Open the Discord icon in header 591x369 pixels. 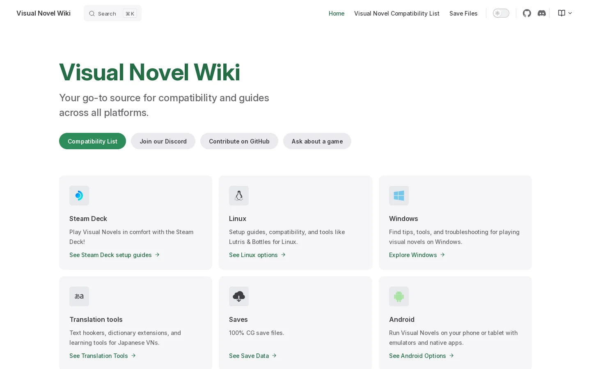pos(542,13)
